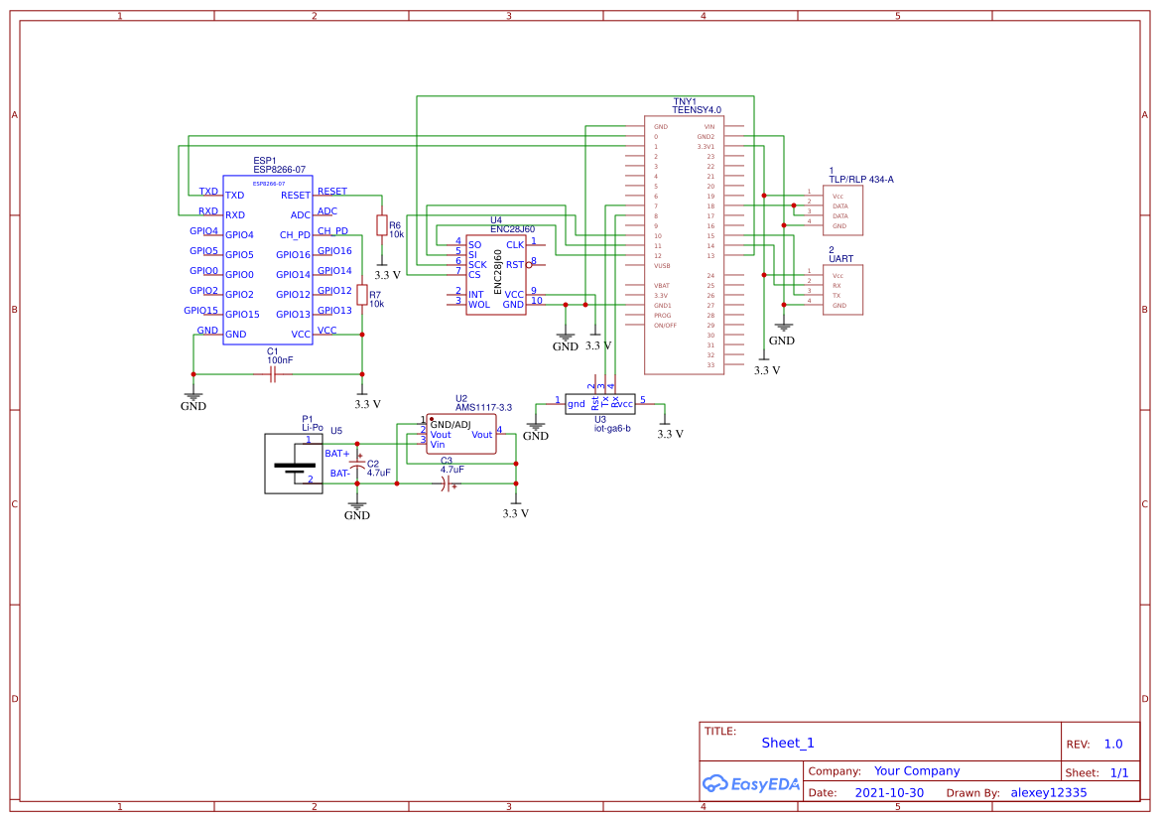Select the TLP/RLP 434-A connector label
This screenshot has width=1160, height=822.
coord(861,180)
